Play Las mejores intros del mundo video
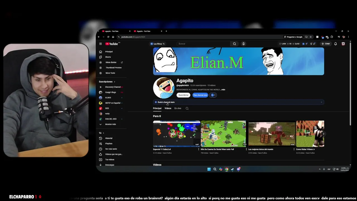This screenshot has width=357, height=201. [x=271, y=134]
